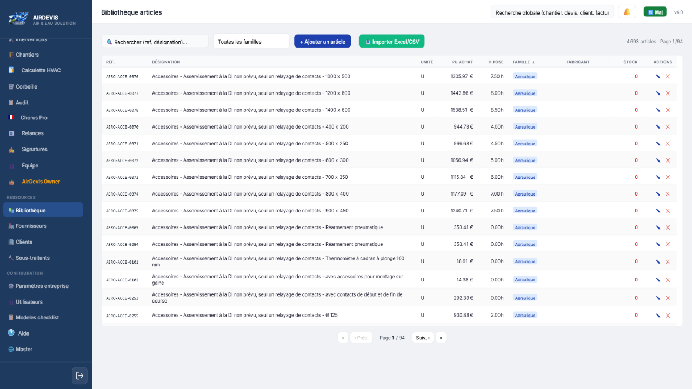This screenshot has height=389, width=692.
Task: Click the Désignation column header
Action: coord(166,62)
